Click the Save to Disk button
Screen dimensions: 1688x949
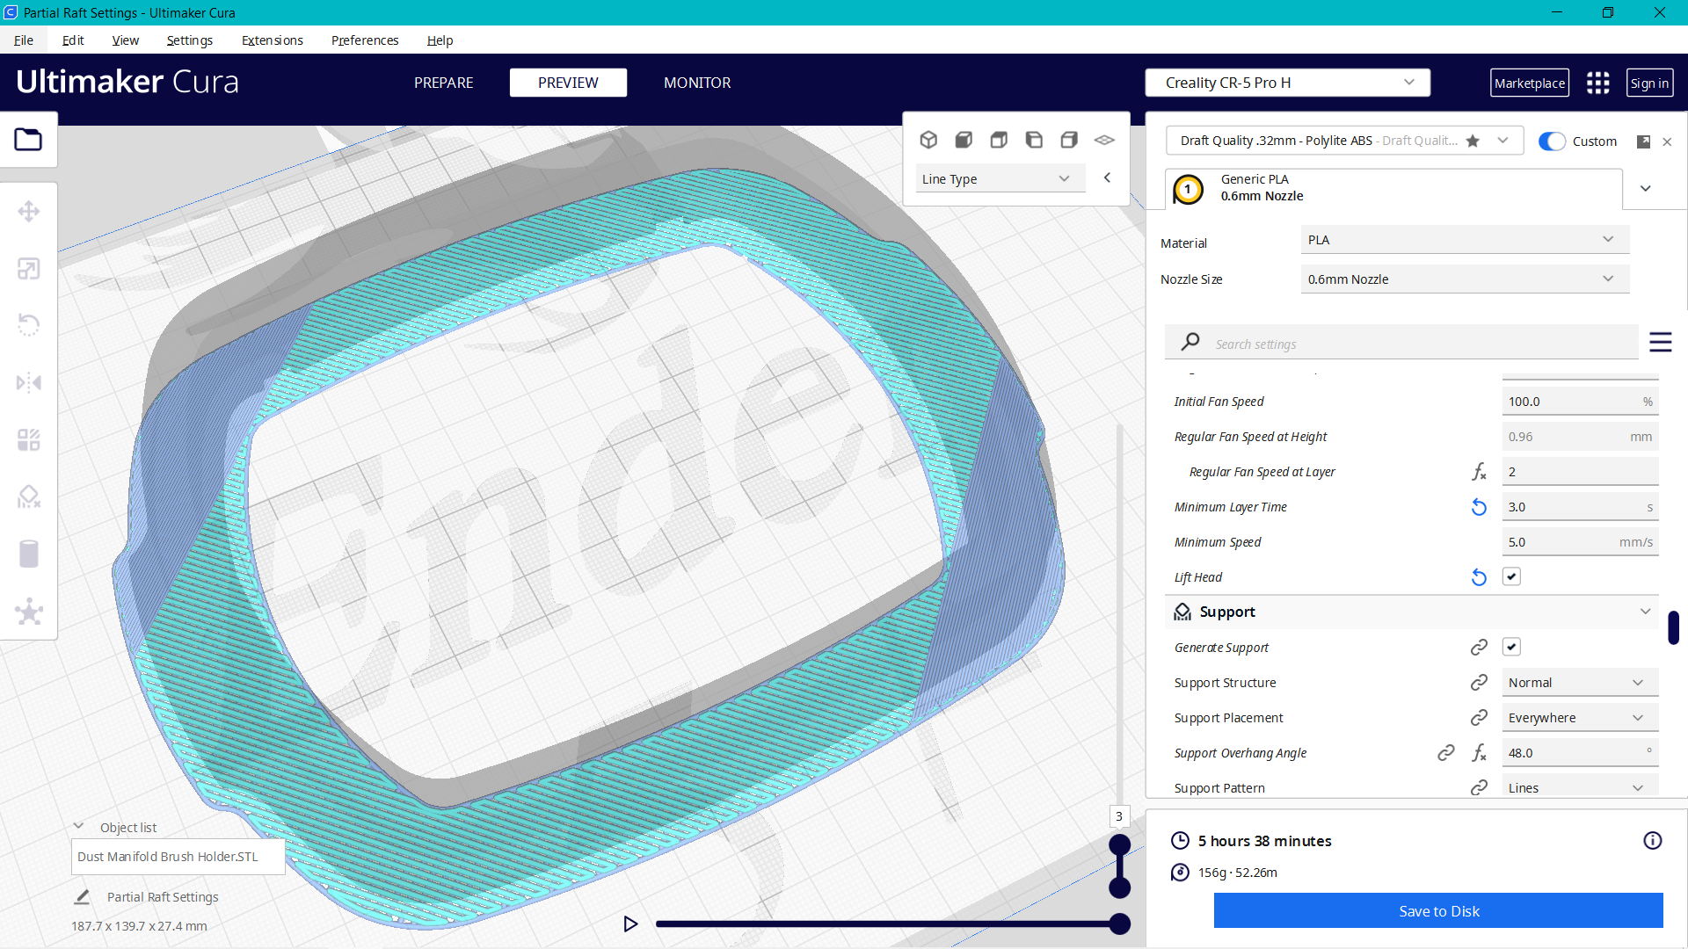[x=1437, y=911]
